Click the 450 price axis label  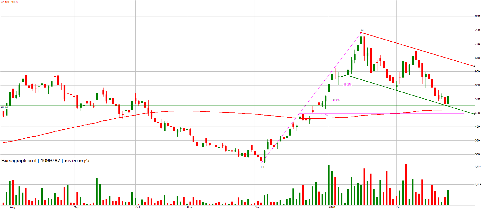[477, 113]
